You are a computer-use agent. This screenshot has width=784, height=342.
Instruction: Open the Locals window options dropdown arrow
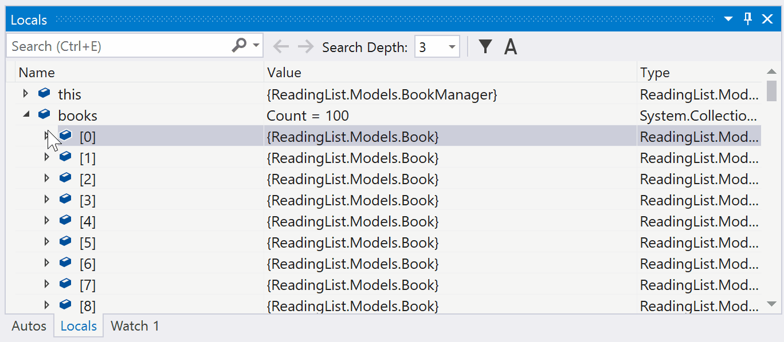727,19
